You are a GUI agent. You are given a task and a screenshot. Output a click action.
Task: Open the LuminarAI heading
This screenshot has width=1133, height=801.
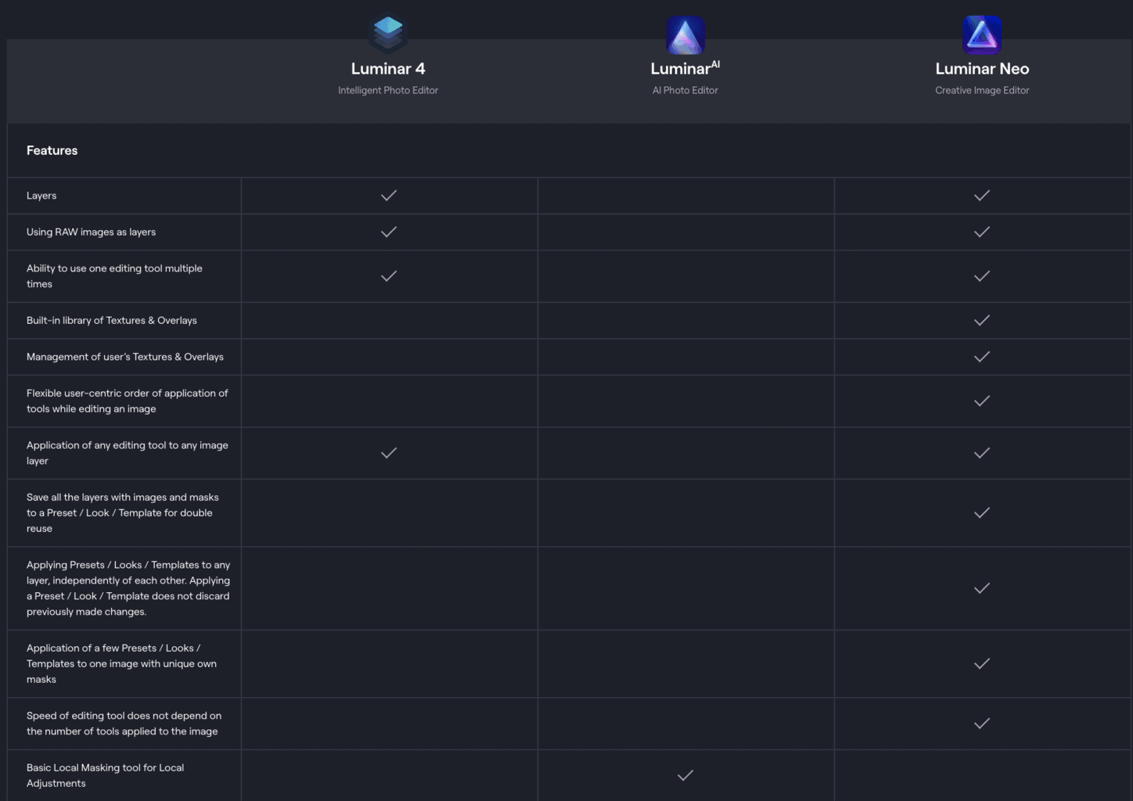click(685, 68)
